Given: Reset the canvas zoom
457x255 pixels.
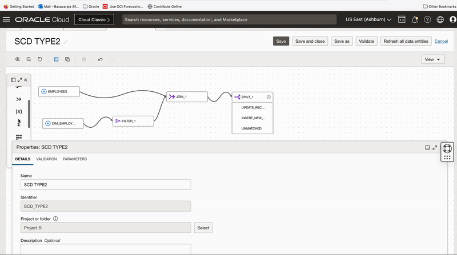Looking at the screenshot, I should [40, 59].
